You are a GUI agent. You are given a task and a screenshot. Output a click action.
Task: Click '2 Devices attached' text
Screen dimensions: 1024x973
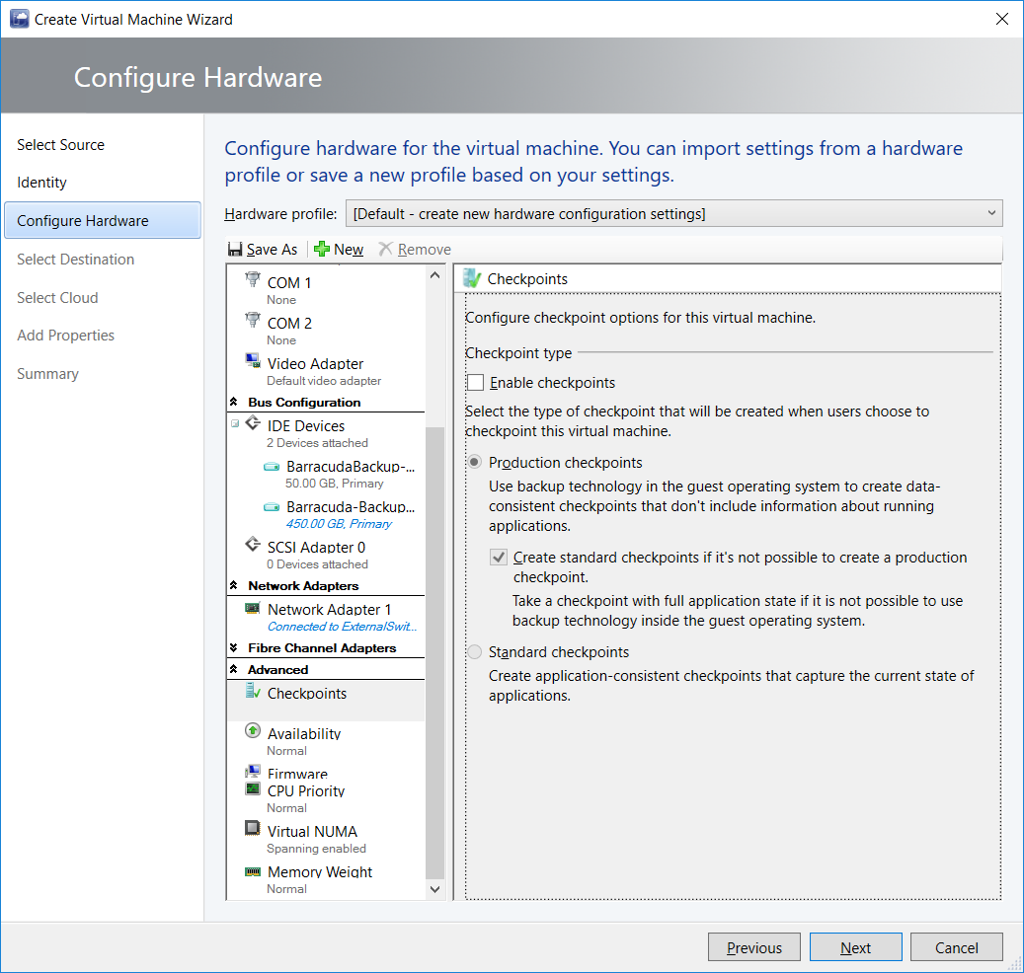(317, 442)
